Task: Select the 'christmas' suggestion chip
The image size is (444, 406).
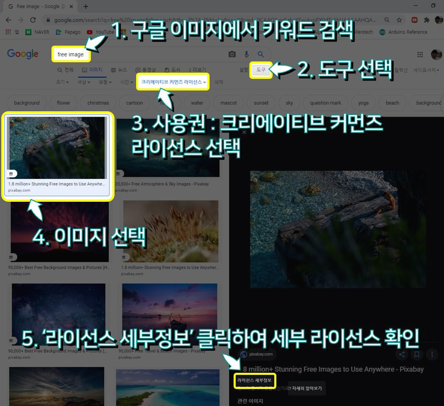Action: 98,103
